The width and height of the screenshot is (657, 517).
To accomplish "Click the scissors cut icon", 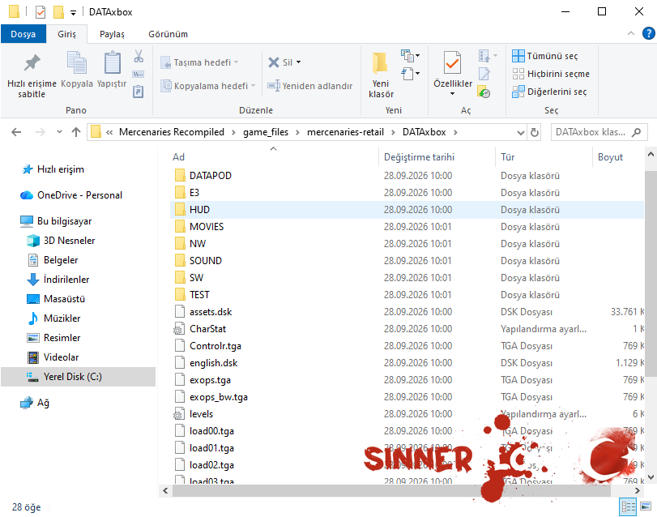I will pyautogui.click(x=139, y=56).
